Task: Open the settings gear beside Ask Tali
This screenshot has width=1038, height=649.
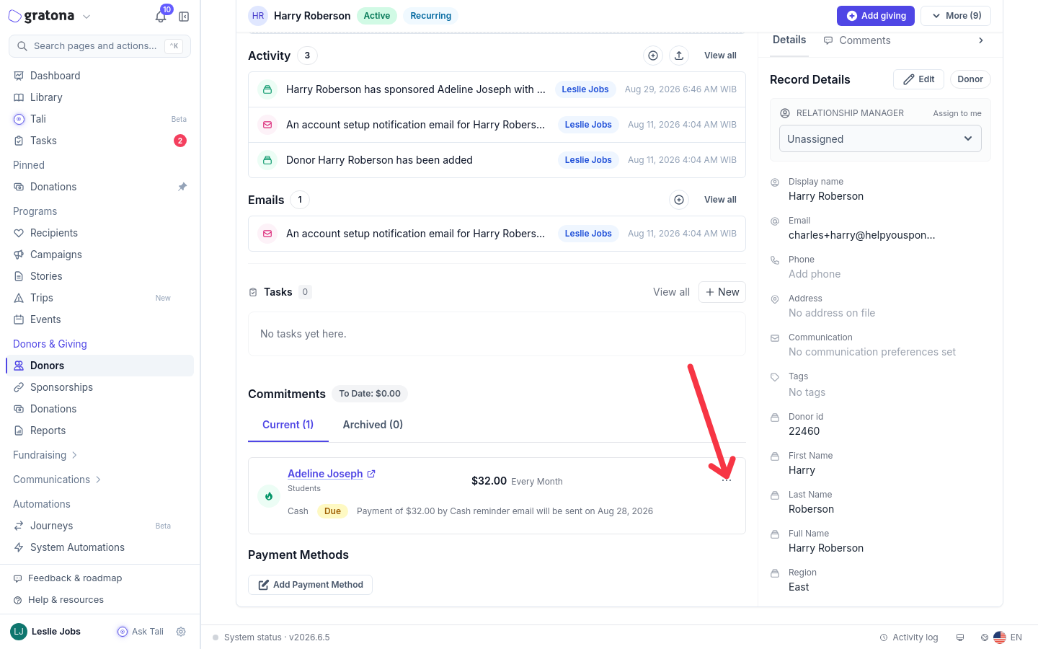Action: point(181,632)
